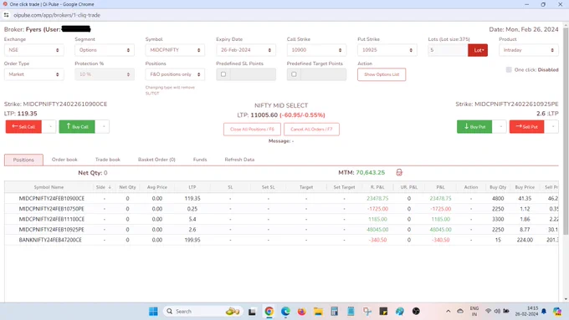
Task: Switch to the Trade book tab
Action: tap(108, 160)
